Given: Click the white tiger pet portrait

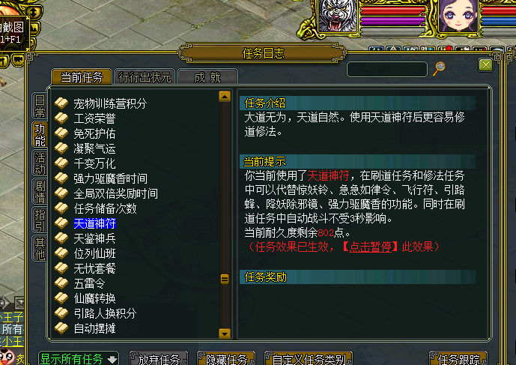Looking at the screenshot, I should 337,16.
